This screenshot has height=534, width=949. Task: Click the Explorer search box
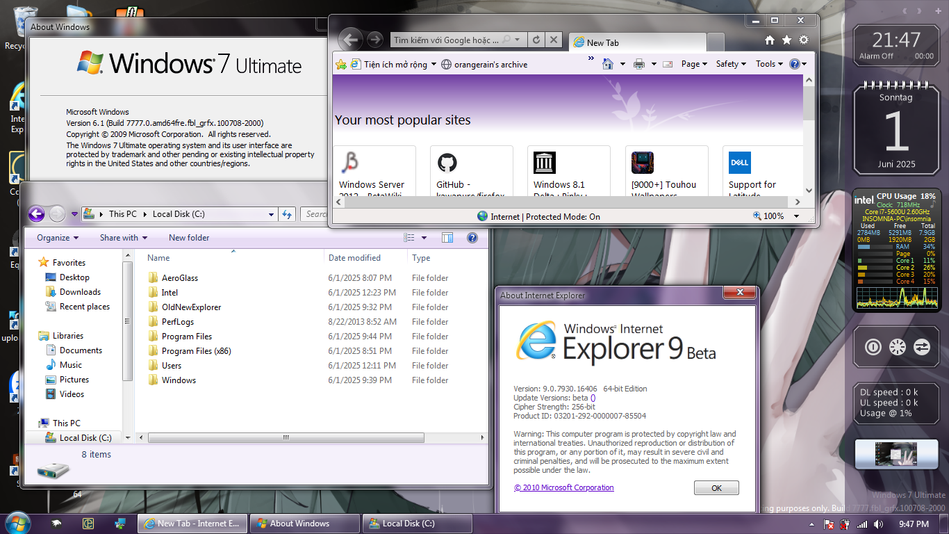click(315, 214)
